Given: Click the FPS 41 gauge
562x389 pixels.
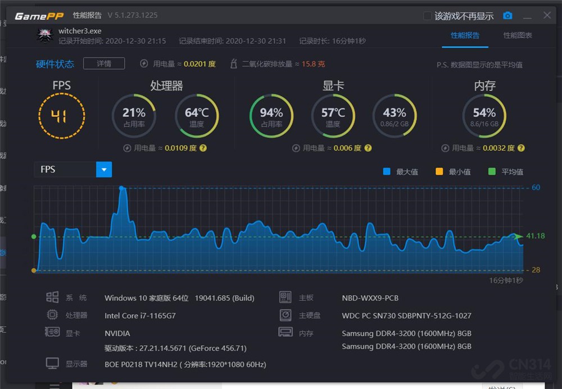Looking at the screenshot, I should [x=62, y=116].
